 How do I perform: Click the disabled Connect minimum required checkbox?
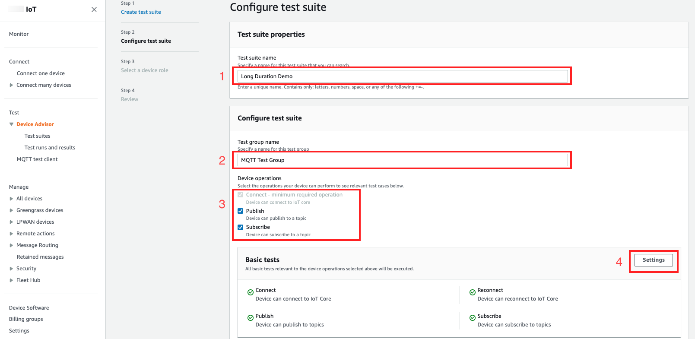point(241,195)
